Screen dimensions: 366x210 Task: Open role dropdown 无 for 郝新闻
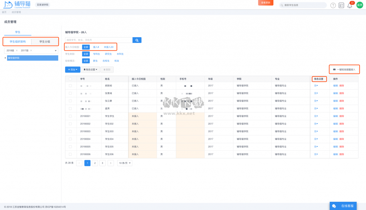[316, 86]
